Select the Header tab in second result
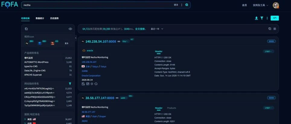291x124 pixels. (159, 108)
